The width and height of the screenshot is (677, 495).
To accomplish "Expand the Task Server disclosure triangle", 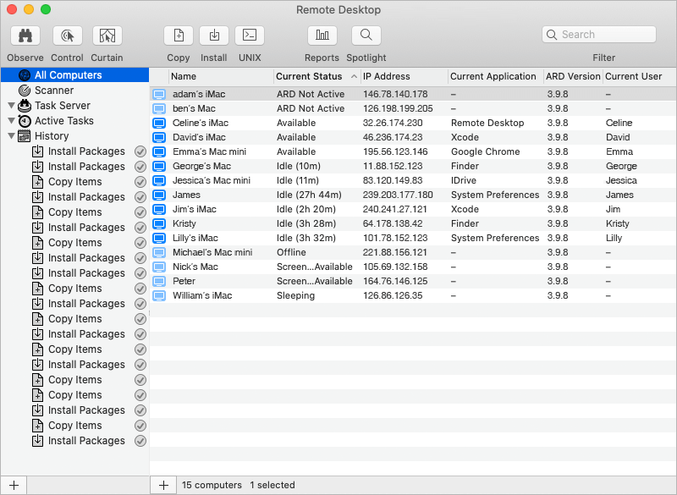I will coord(11,106).
